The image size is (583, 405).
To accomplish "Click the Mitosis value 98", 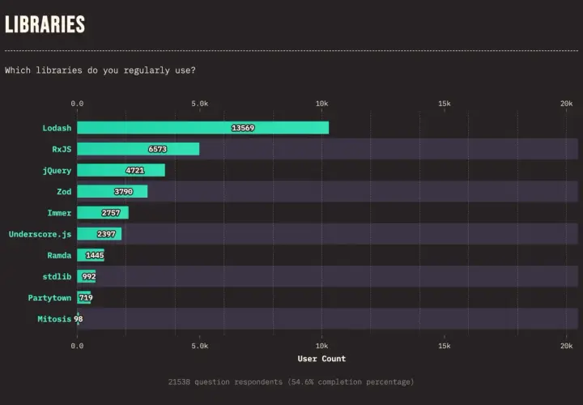I will (79, 318).
